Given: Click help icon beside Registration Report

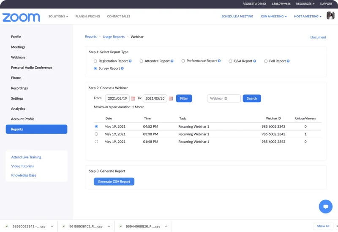Looking at the screenshot, I should click(130, 61).
